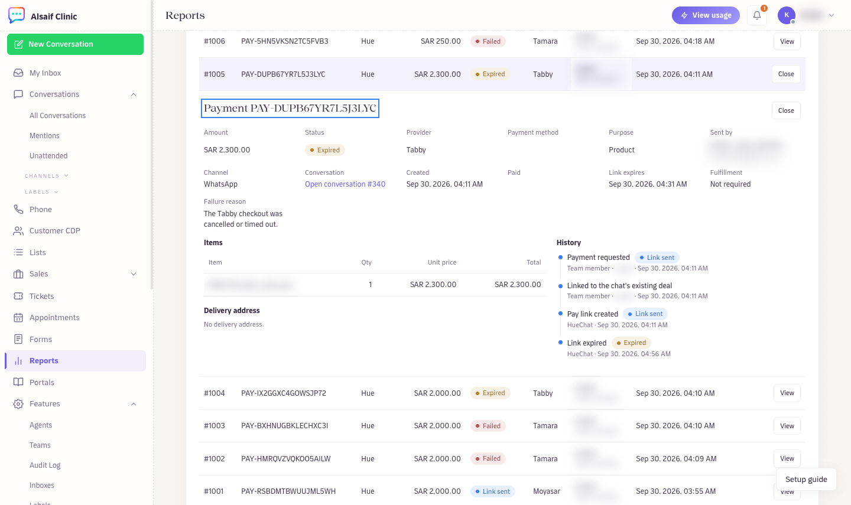Expand the Sales submenu chevron

click(x=134, y=274)
